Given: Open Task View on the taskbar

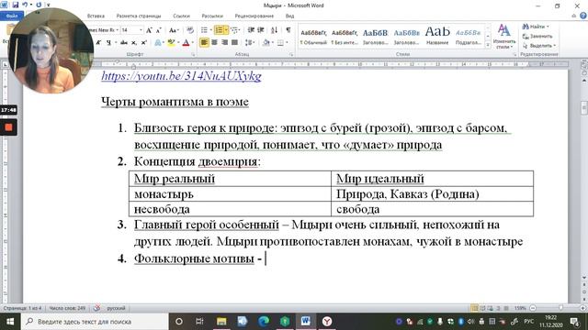Looking at the screenshot, I should (199, 322).
